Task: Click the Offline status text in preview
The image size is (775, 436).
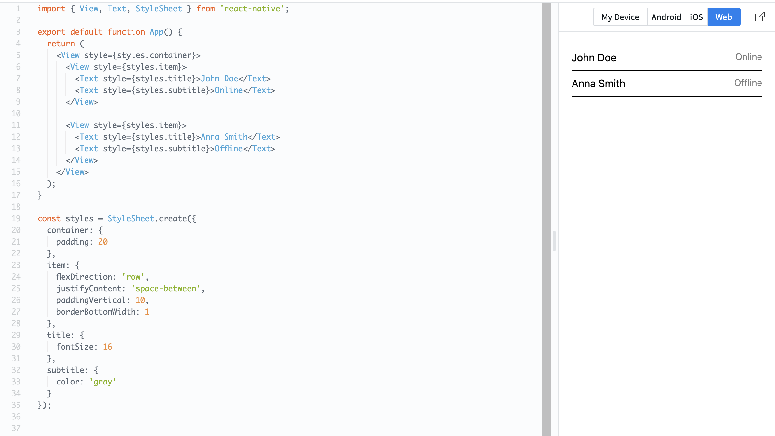Action: pyautogui.click(x=747, y=83)
